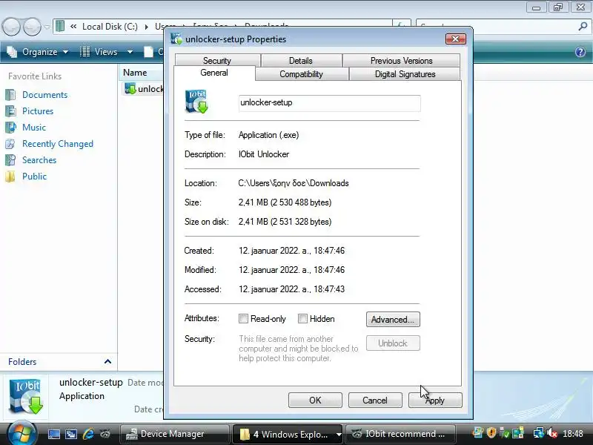Open the Security tab

(x=217, y=61)
